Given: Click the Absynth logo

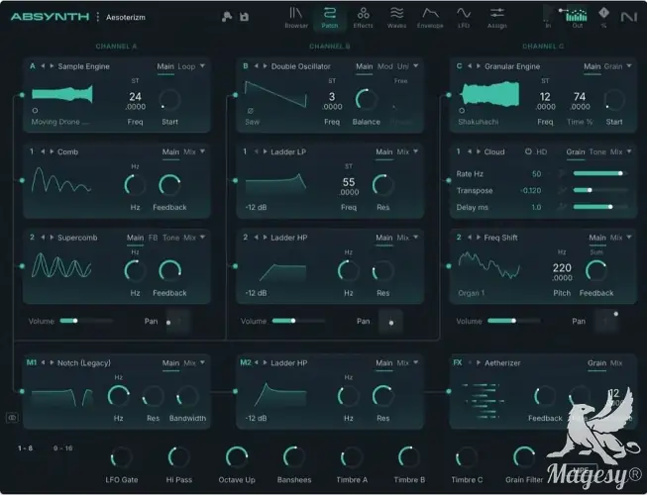Looking at the screenshot, I should point(50,17).
